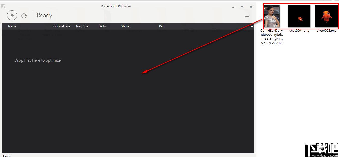Image resolution: width=339 pixels, height=157 pixels.
Task: Click the Path column header
Action: click(x=162, y=26)
